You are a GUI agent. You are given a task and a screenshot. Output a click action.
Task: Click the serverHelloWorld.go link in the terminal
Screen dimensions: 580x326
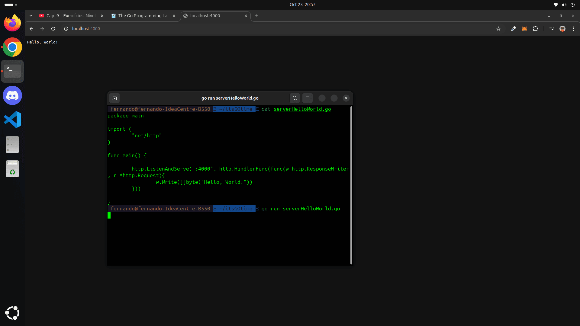(311, 209)
